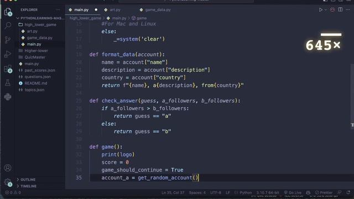354x199 pixels.
Task: Open Run and Debug view
Action: click(8, 54)
